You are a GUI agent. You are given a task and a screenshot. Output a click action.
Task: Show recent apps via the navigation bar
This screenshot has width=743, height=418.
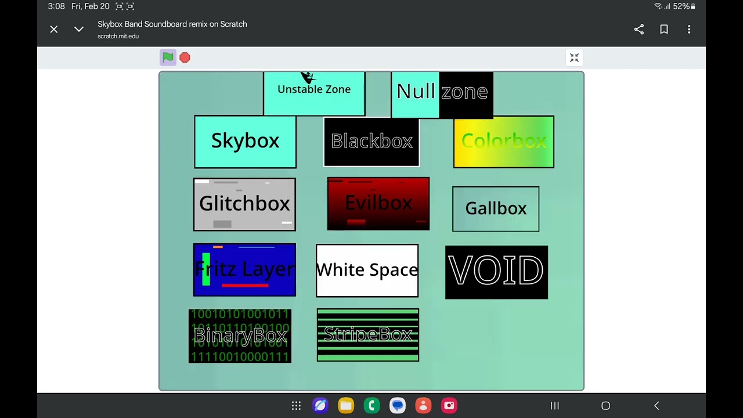tap(555, 406)
